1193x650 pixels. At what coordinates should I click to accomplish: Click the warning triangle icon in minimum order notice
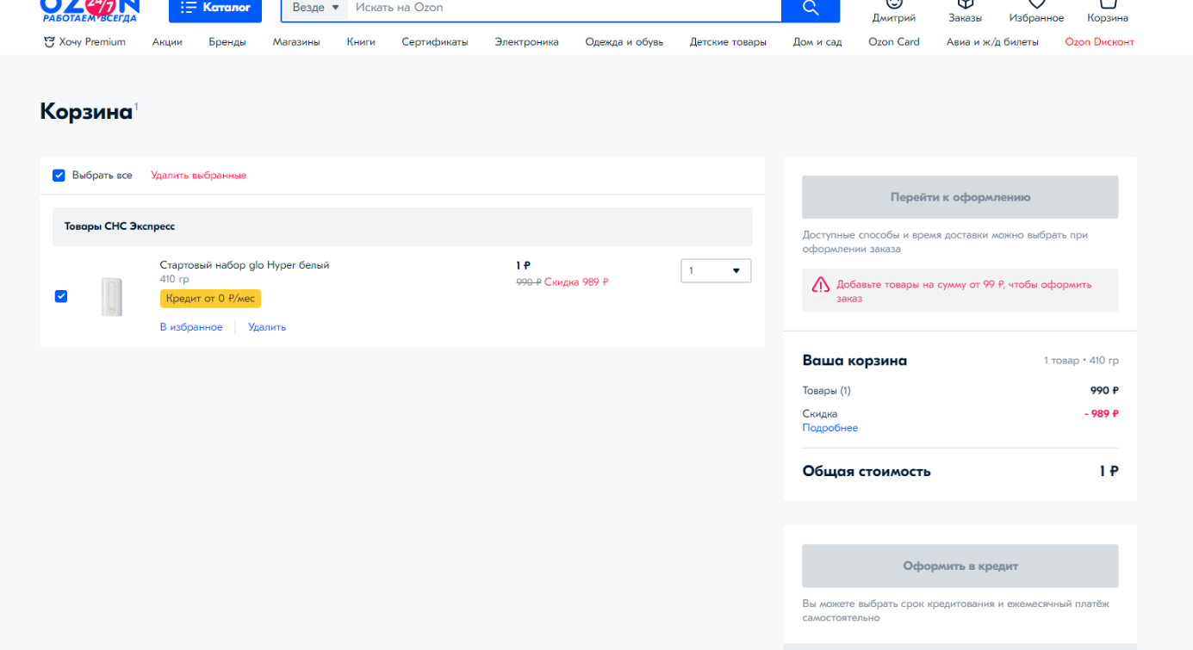click(x=821, y=285)
